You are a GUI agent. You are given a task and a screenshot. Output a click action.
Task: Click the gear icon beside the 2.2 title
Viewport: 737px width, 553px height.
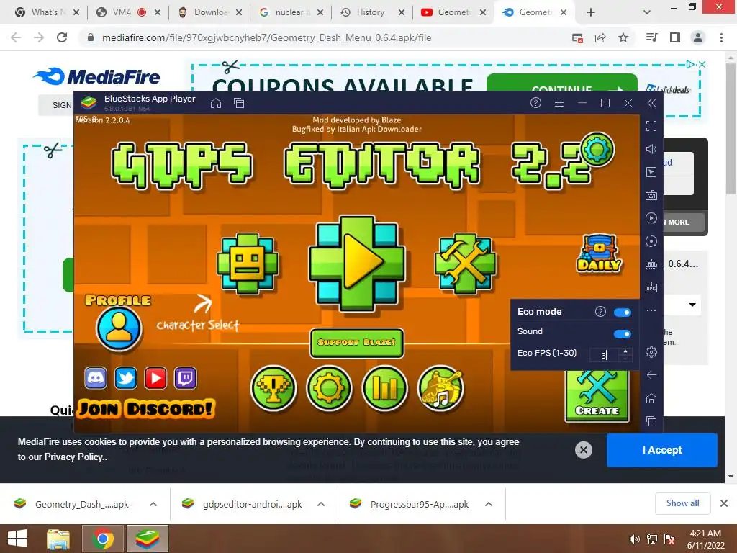[597, 150]
